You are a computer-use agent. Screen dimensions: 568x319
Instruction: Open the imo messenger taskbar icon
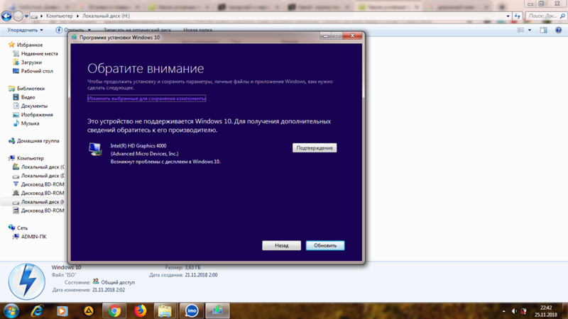pyautogui.click(x=192, y=310)
